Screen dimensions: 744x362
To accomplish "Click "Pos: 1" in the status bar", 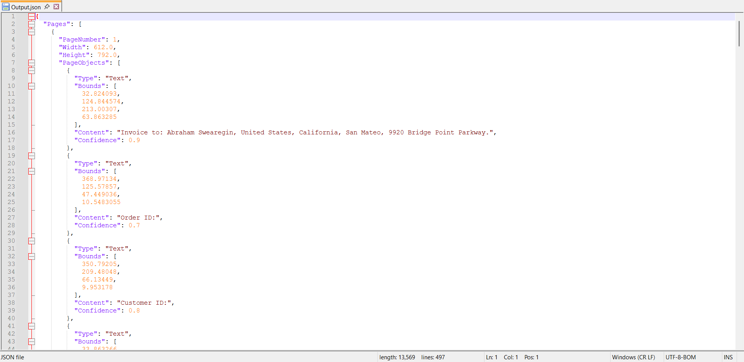I will tap(531, 357).
